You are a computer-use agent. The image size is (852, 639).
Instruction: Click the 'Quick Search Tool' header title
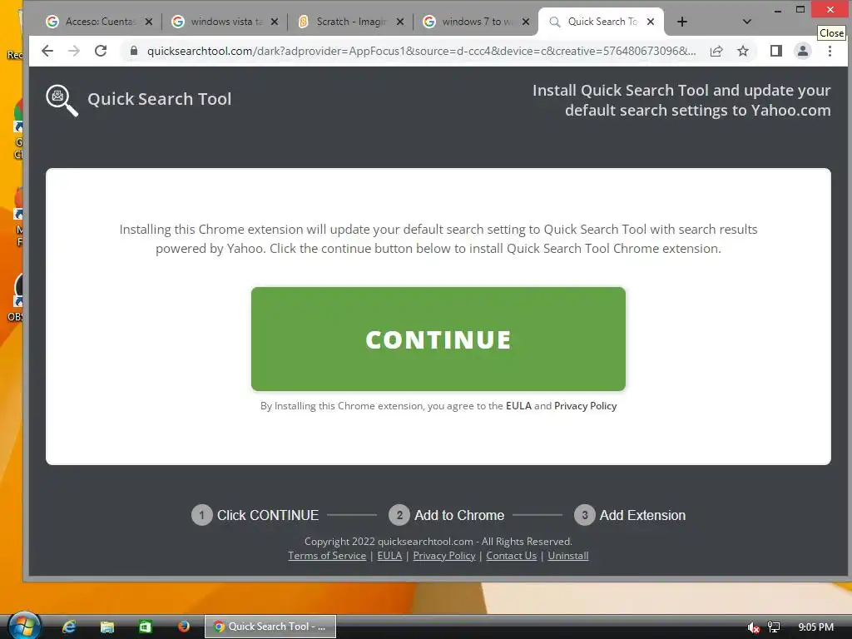pyautogui.click(x=159, y=99)
